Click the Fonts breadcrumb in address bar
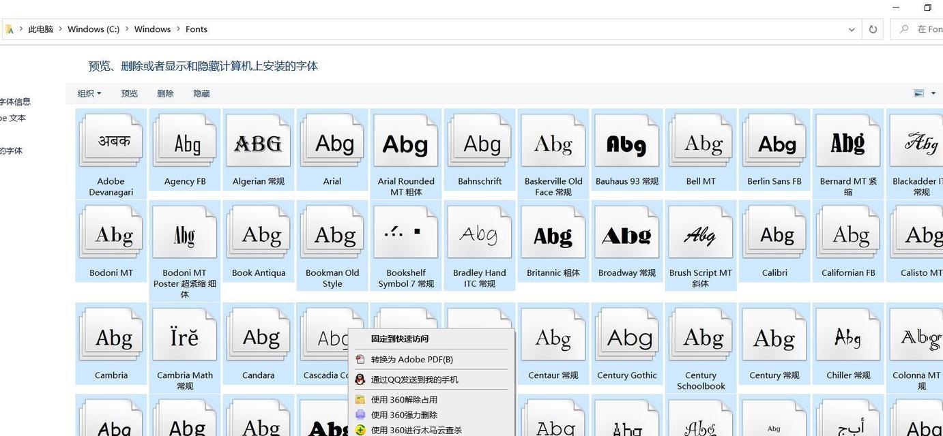The width and height of the screenshot is (943, 436). pyautogui.click(x=197, y=29)
